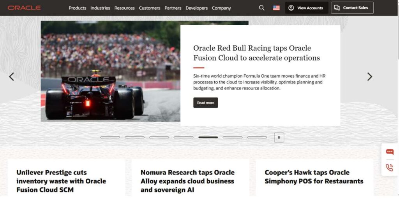Open the Customers menu
Viewport: 399px width, 199px height.
pyautogui.click(x=150, y=8)
